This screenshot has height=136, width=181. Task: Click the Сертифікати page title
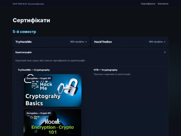(32, 20)
